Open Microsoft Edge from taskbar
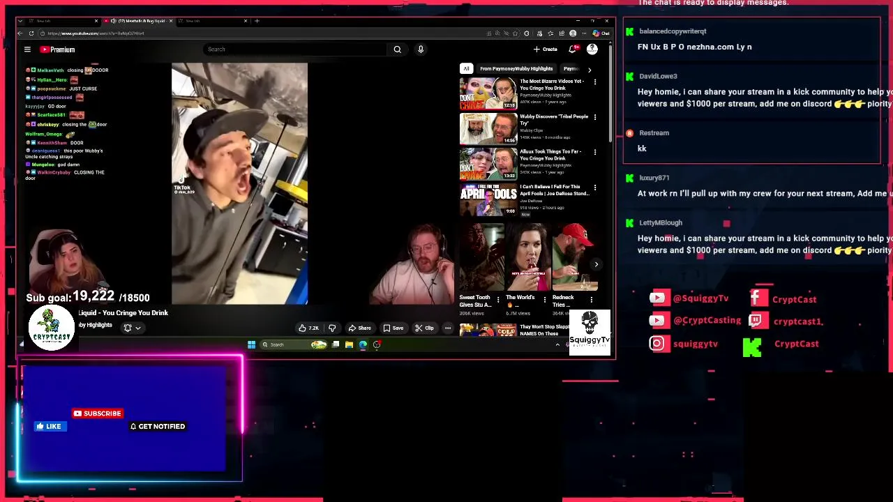Viewport: 893px width, 502px height. (x=363, y=344)
